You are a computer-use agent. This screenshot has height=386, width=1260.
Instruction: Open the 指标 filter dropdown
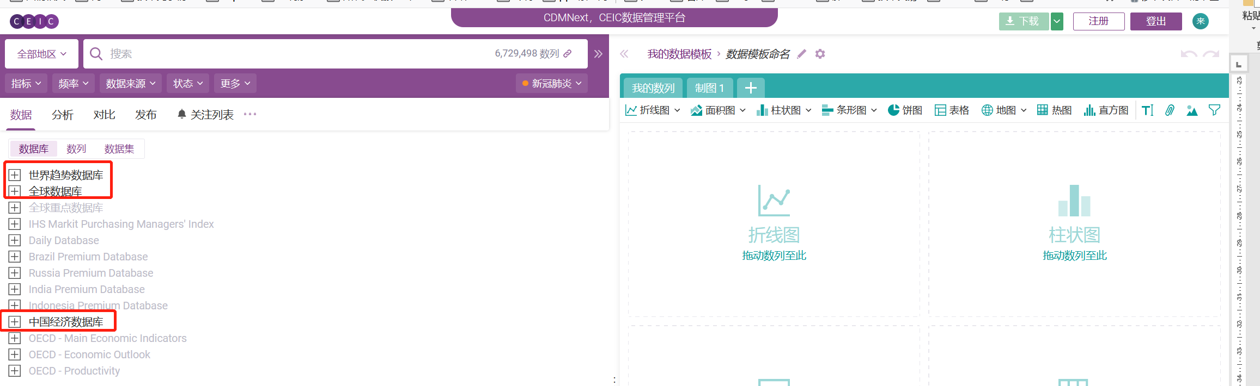[x=26, y=83]
